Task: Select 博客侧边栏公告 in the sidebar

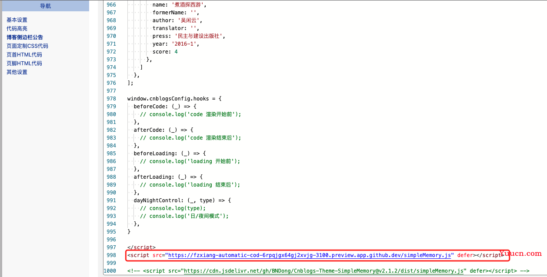Action: click(x=25, y=37)
